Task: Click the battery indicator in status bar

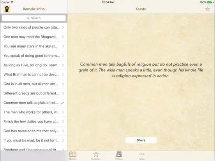Action: point(210,2)
